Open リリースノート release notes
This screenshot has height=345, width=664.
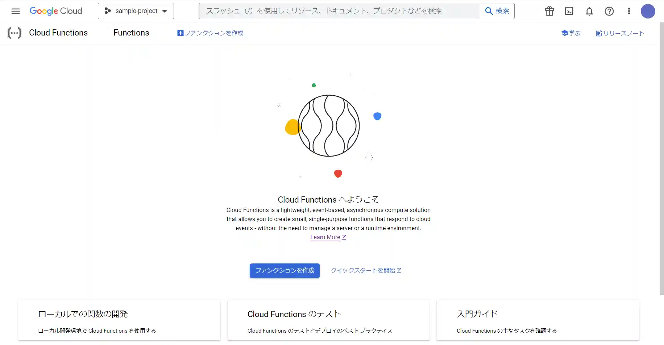point(620,33)
